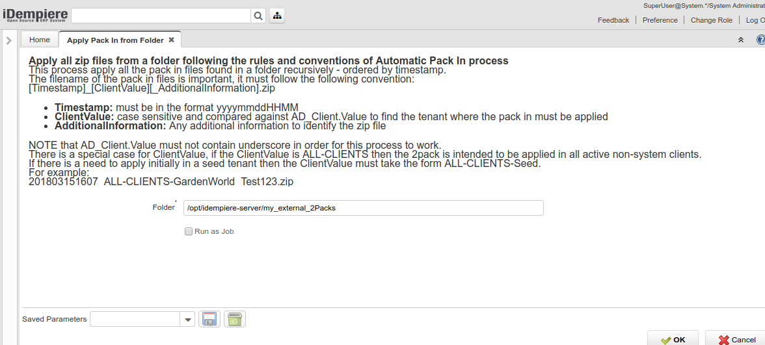Enable the Run as Job checkbox

189,231
